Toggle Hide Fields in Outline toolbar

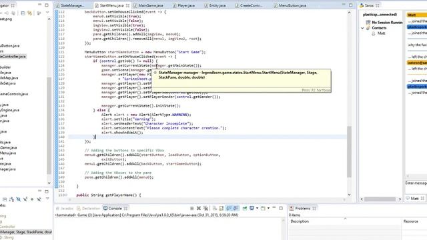click(x=18, y=199)
